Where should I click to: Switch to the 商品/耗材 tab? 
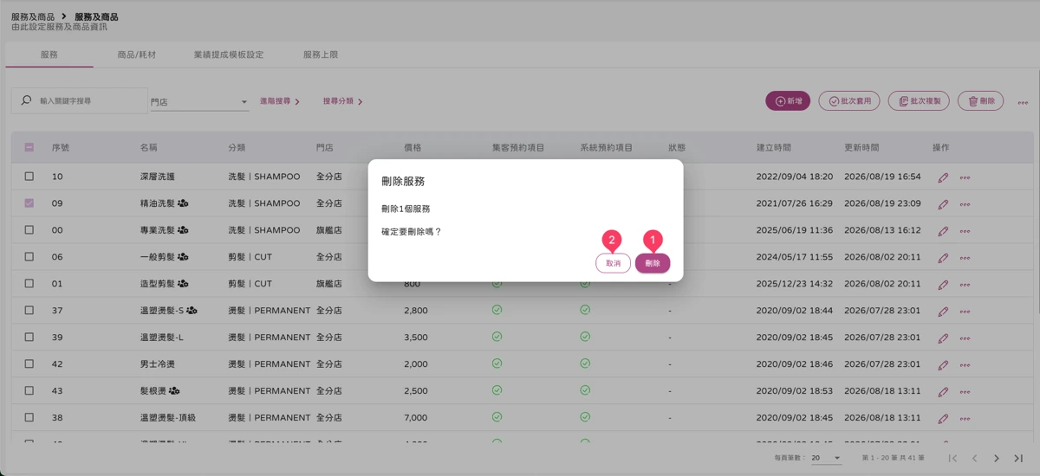click(x=137, y=55)
